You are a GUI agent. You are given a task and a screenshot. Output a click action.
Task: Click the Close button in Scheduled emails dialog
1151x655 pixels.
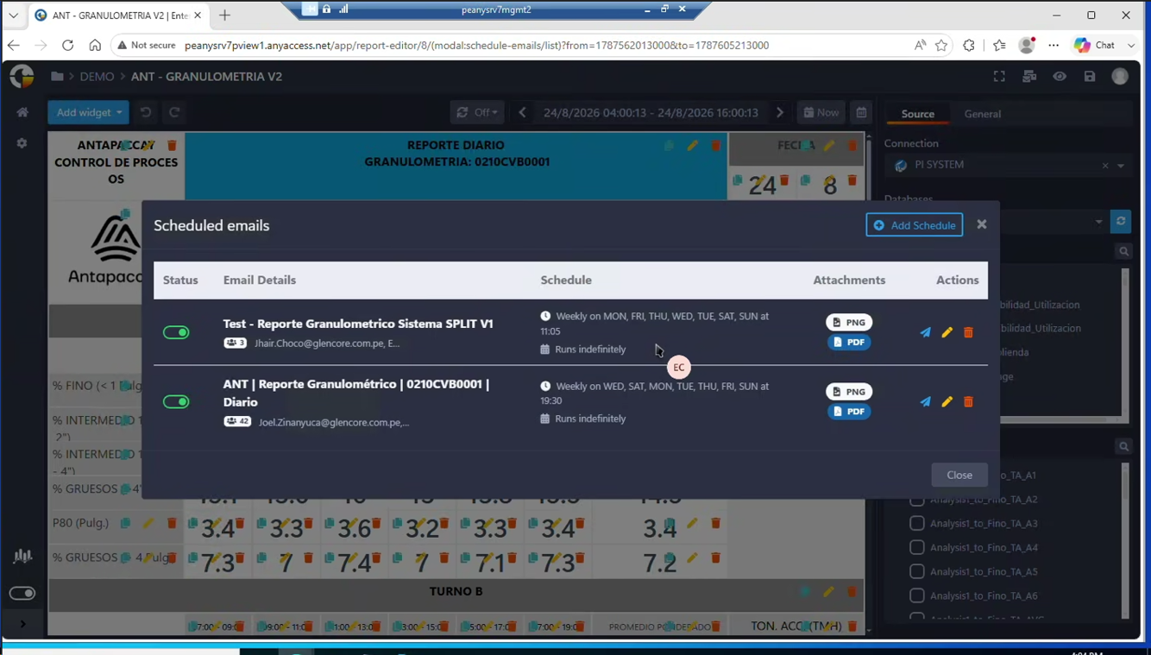(x=959, y=475)
